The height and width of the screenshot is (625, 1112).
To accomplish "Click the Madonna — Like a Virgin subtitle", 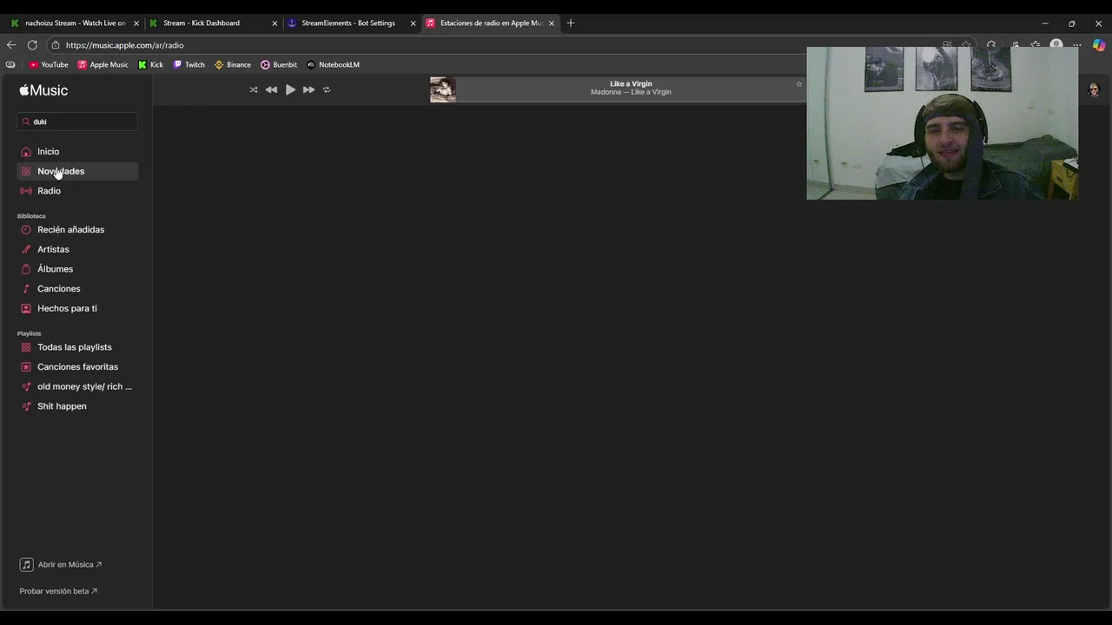I will [x=631, y=92].
